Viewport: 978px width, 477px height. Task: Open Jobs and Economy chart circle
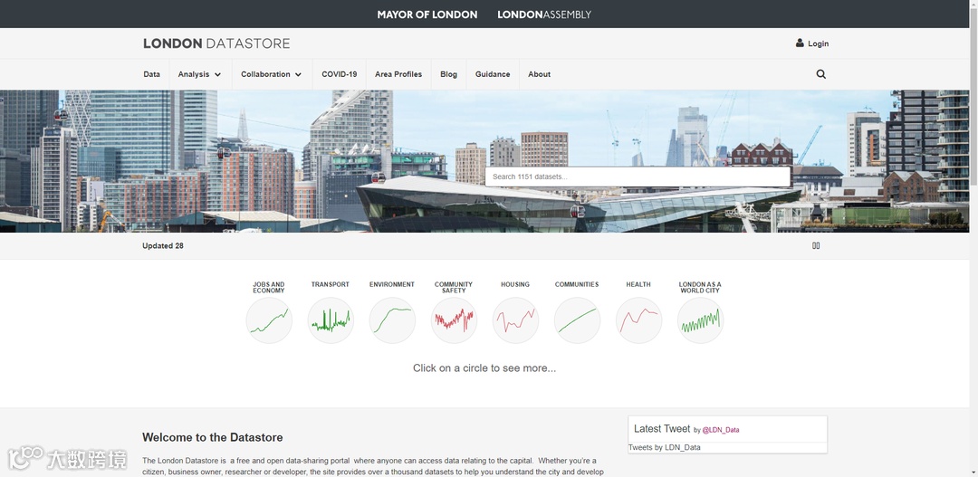(269, 320)
